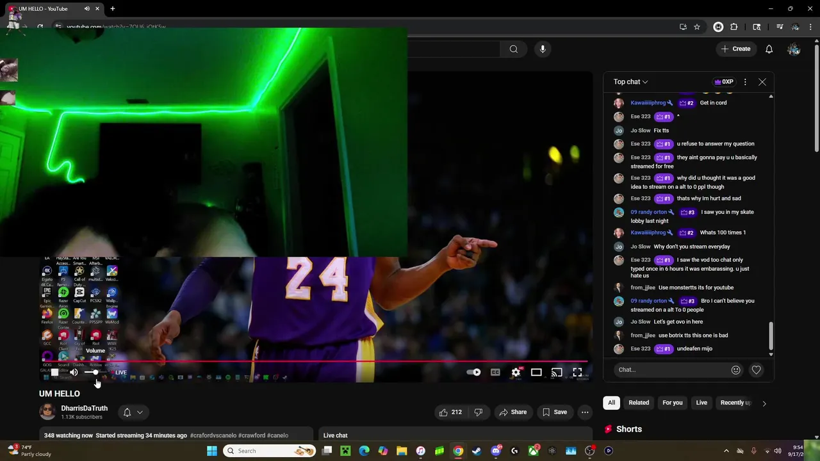
Task: Show hidden system tray icons
Action: [725, 451]
